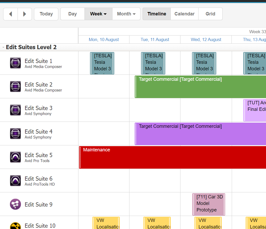
Task: Switch to Day view
Action: [x=73, y=14]
